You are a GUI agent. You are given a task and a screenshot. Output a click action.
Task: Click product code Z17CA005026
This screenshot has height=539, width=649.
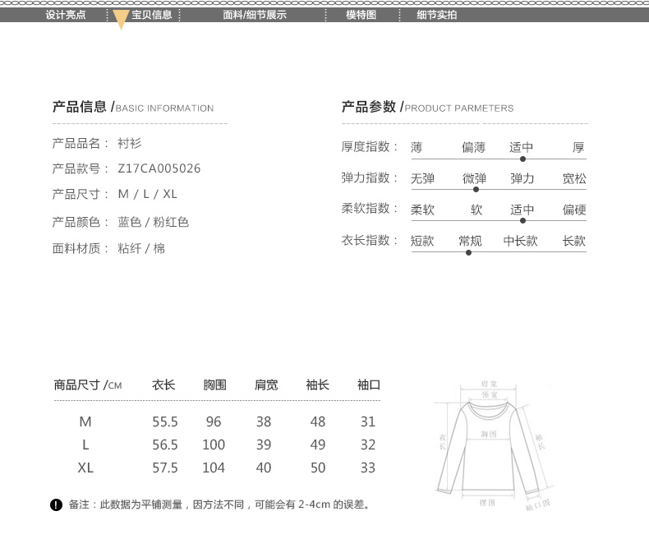tap(159, 168)
